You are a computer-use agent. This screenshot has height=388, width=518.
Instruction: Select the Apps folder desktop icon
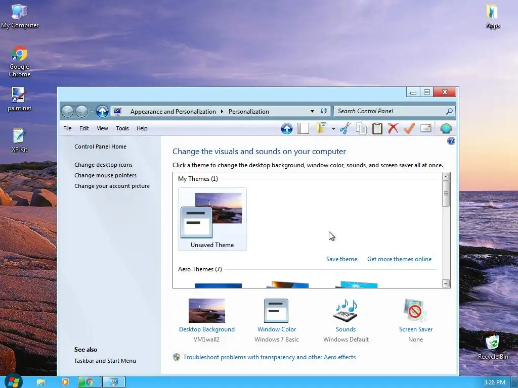click(493, 17)
